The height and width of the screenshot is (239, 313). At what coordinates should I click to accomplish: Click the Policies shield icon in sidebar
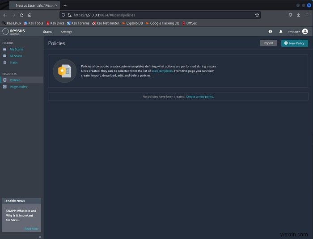point(5,80)
